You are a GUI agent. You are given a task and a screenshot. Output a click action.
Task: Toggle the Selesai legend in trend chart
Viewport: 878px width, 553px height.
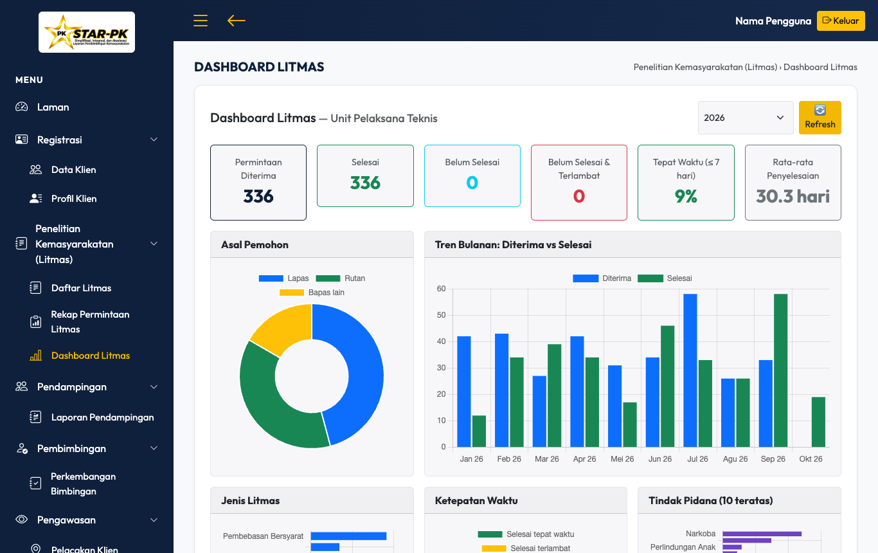(x=665, y=278)
